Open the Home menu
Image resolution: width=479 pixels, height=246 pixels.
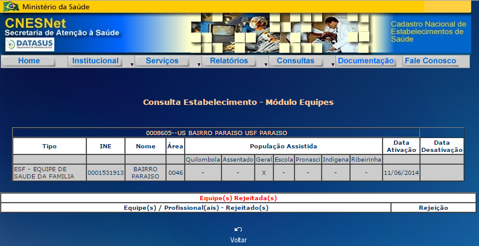(29, 61)
